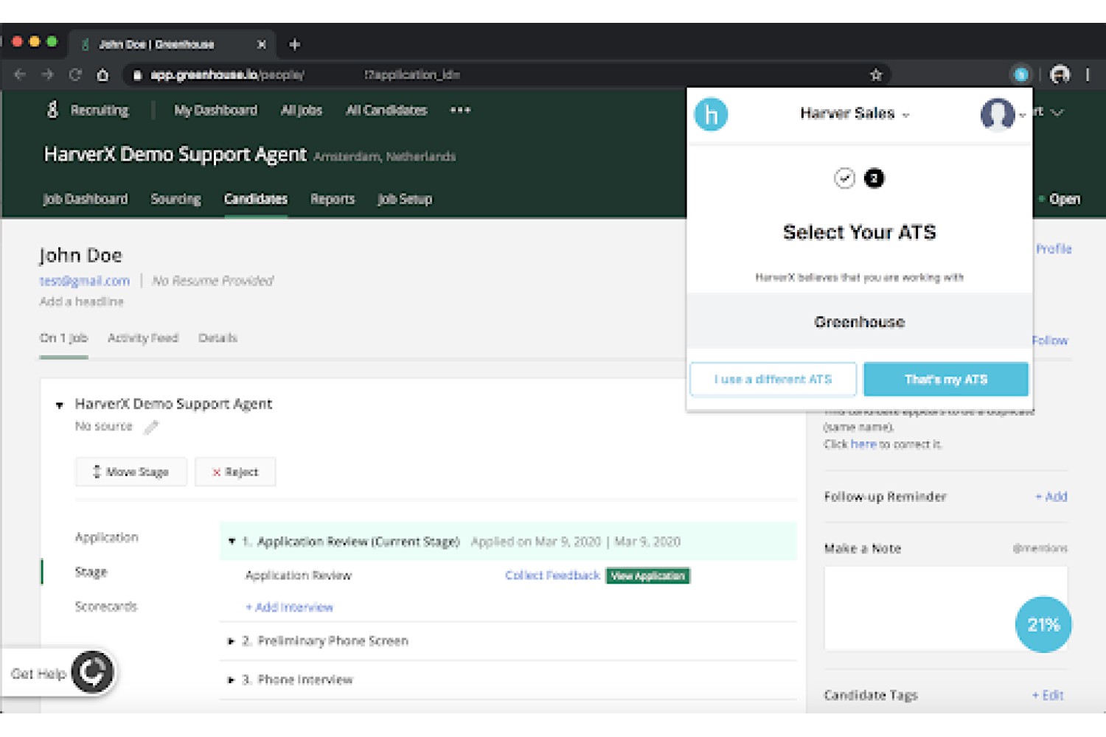Select Application in the left side list
Screen dimensions: 1106x737
pos(106,537)
